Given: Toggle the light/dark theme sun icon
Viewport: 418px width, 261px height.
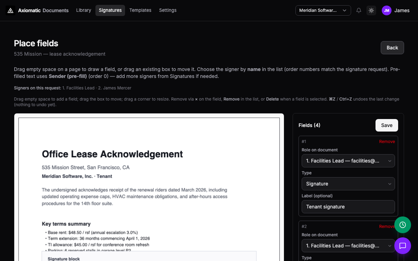Looking at the screenshot, I should (371, 10).
